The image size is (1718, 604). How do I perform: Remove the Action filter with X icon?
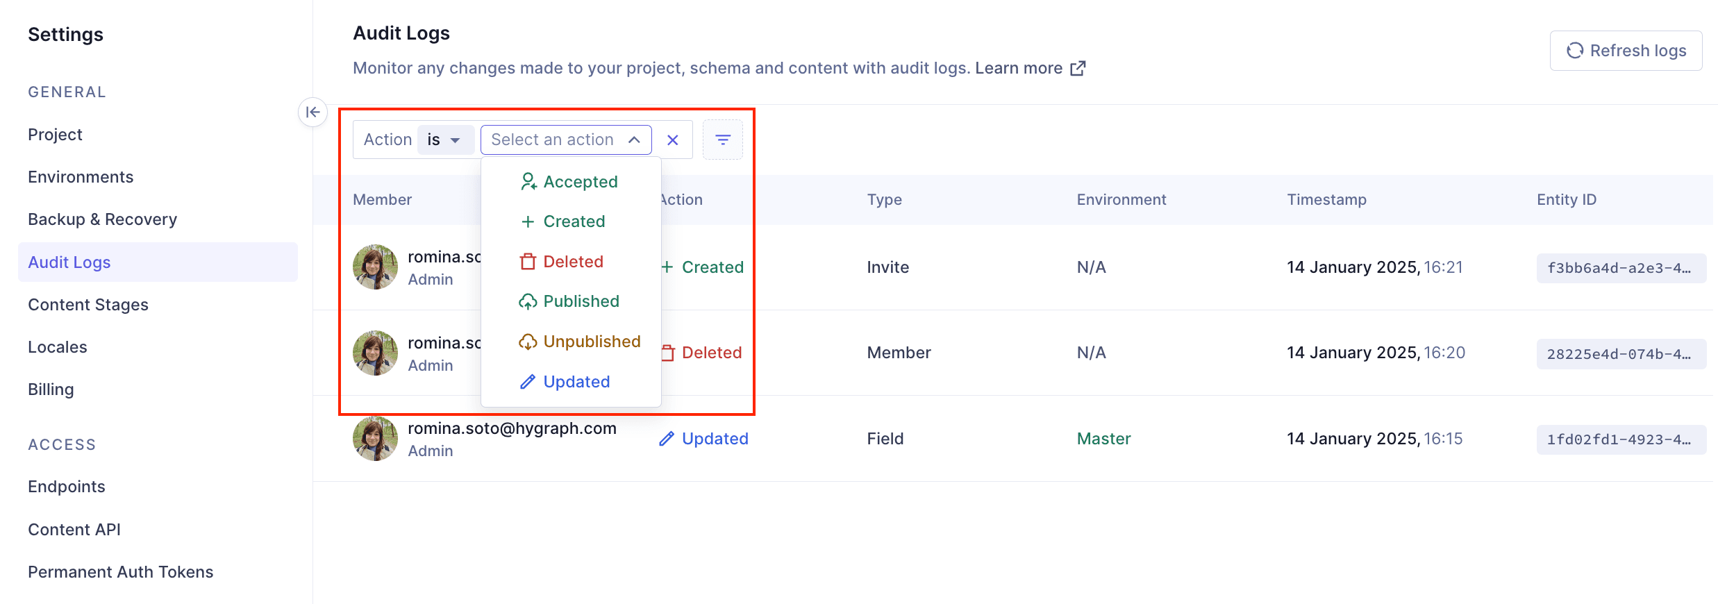coord(672,140)
